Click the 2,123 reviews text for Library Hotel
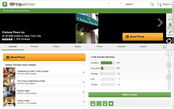The image size is (174, 109). [31, 103]
